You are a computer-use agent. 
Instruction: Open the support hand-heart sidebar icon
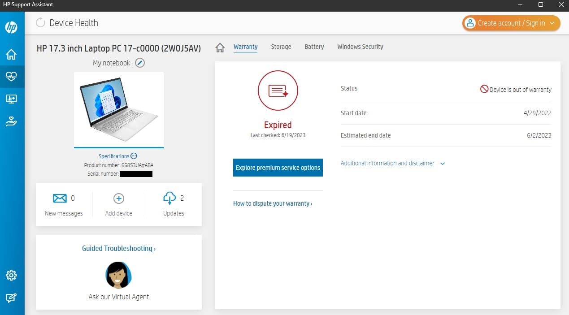tap(11, 121)
